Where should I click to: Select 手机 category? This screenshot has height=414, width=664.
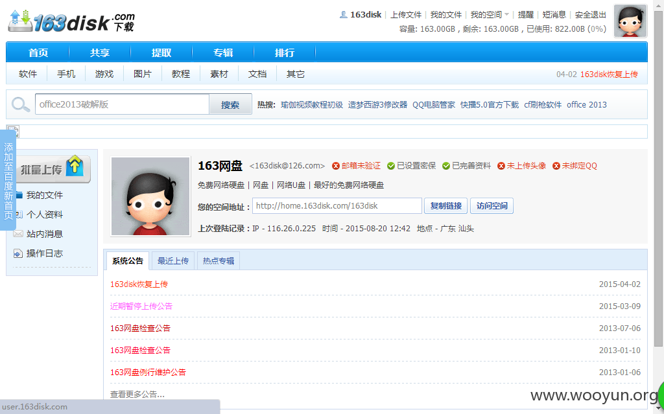tap(66, 74)
